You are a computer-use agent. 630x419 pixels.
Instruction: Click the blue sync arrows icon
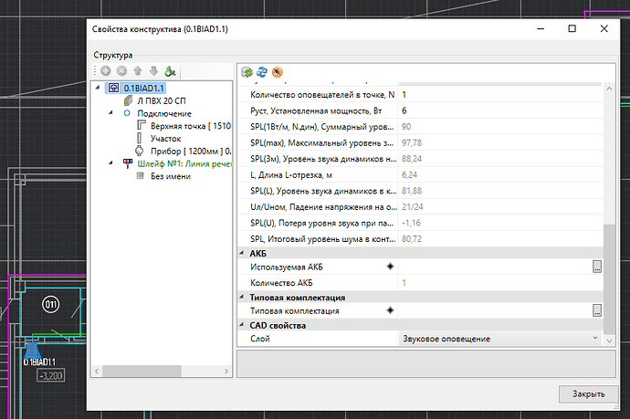coord(261,71)
